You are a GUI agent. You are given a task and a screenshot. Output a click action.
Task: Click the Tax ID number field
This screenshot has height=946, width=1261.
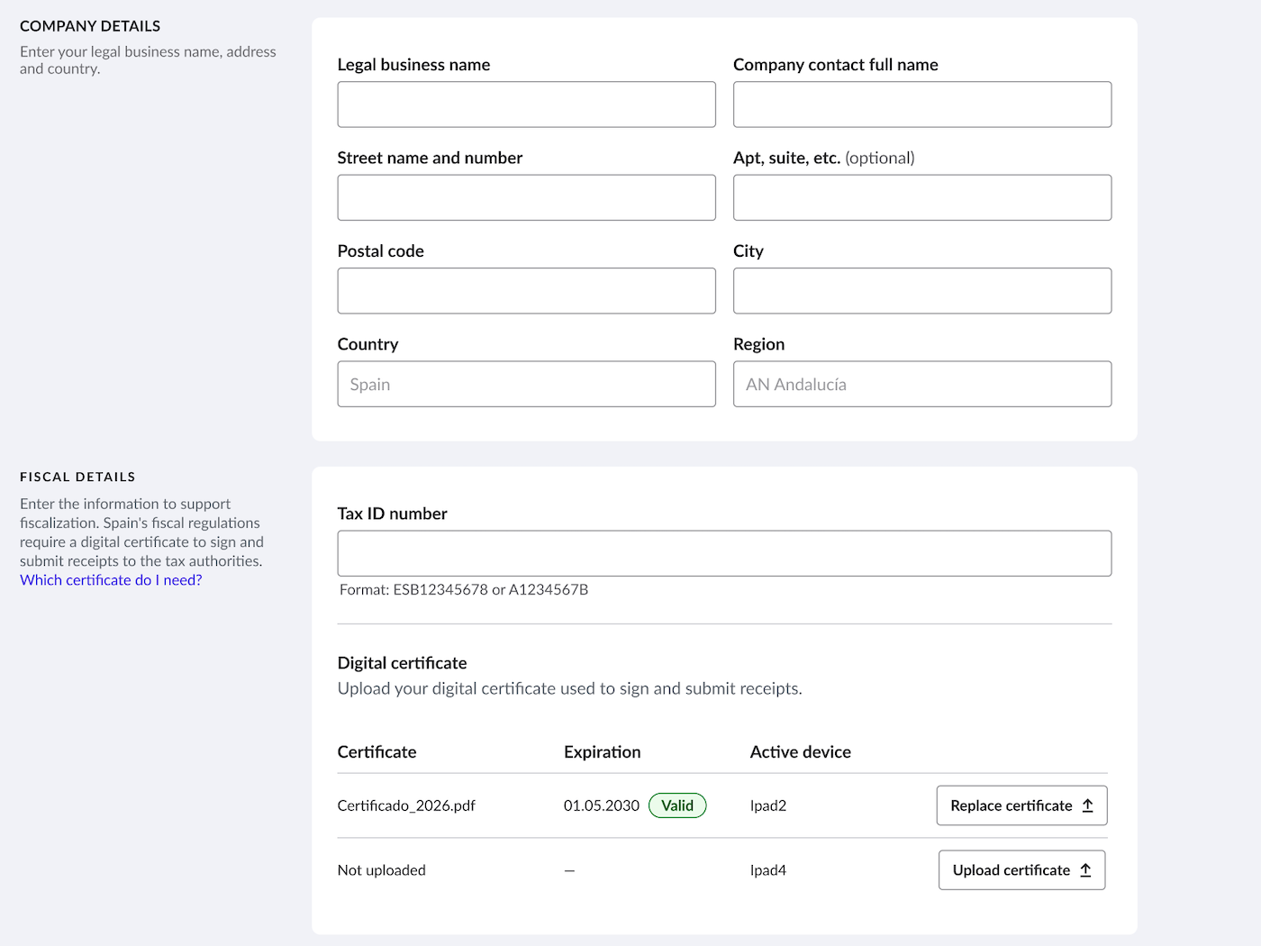point(724,553)
